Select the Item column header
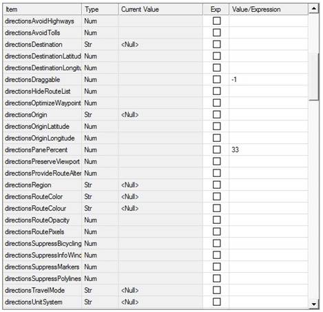Screen dimensions: 323x312 pos(42,10)
